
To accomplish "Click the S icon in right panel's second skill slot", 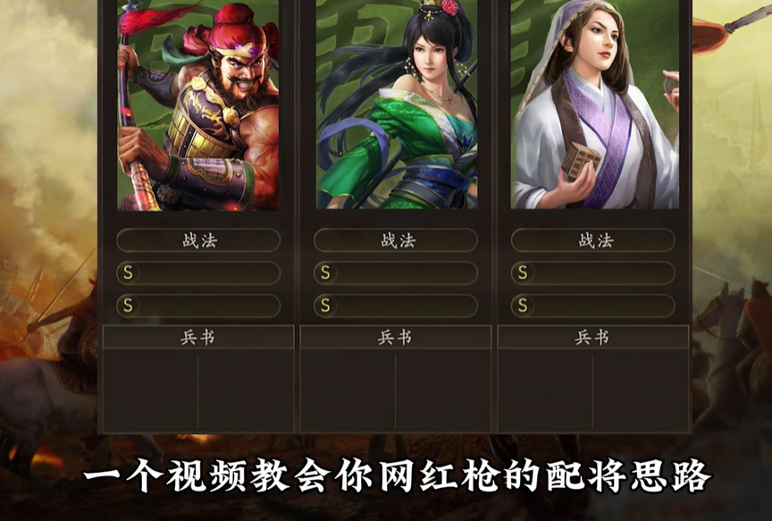I will tap(523, 306).
